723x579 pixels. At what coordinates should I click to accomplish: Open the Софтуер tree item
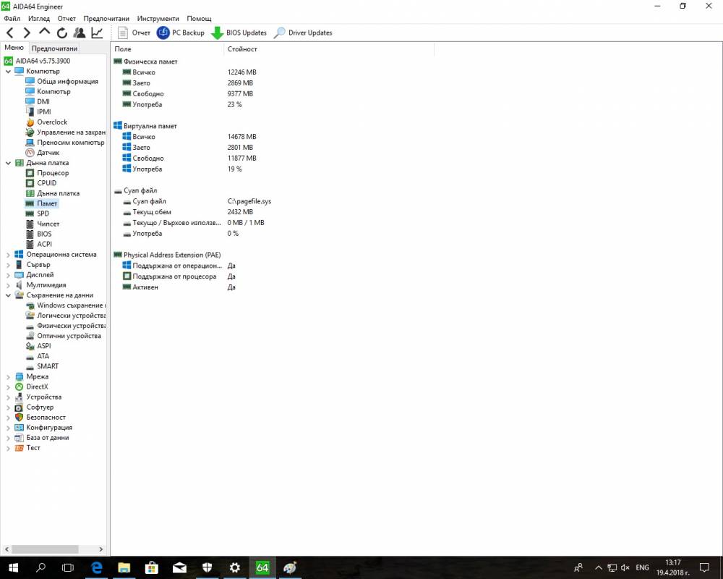point(35,407)
